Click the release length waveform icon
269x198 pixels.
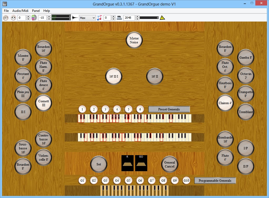pos(75,18)
